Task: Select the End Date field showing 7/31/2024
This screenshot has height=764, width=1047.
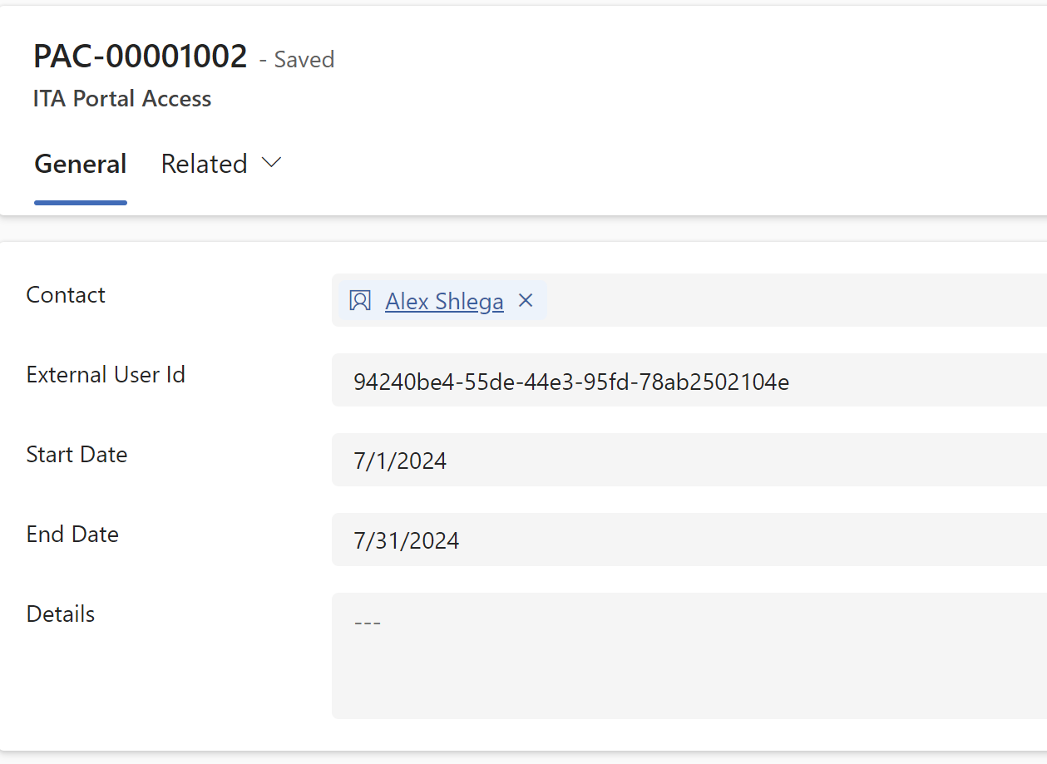Action: point(689,540)
